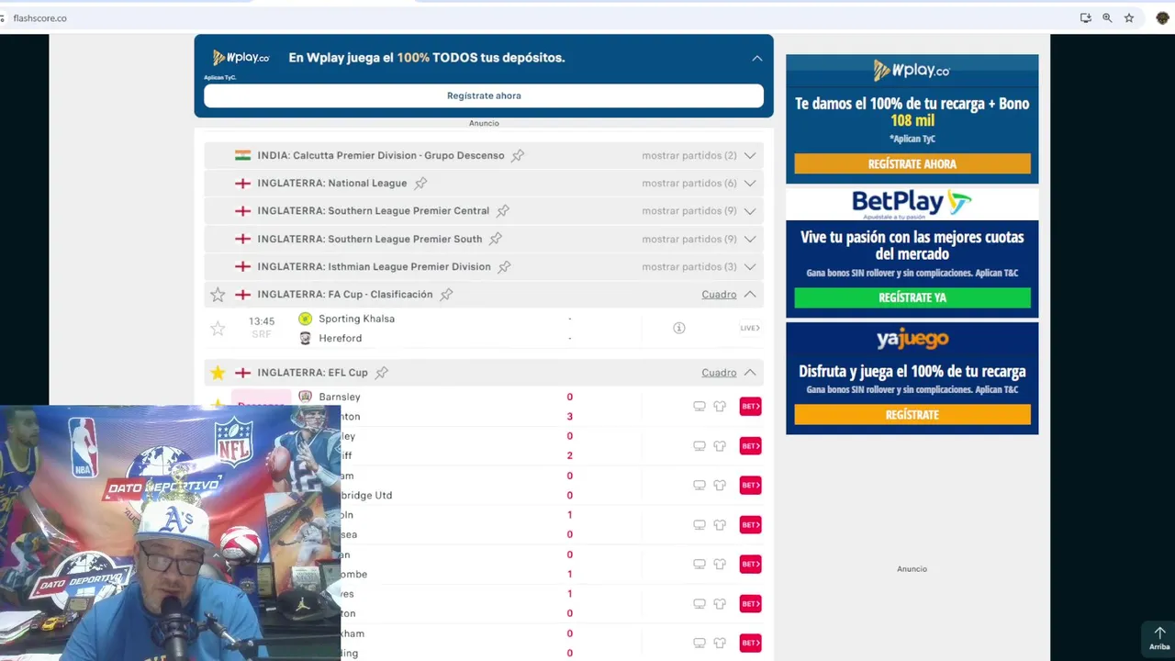Pin the INDIA Calcutta Premier Division league
The width and height of the screenshot is (1175, 661).
pyautogui.click(x=518, y=156)
